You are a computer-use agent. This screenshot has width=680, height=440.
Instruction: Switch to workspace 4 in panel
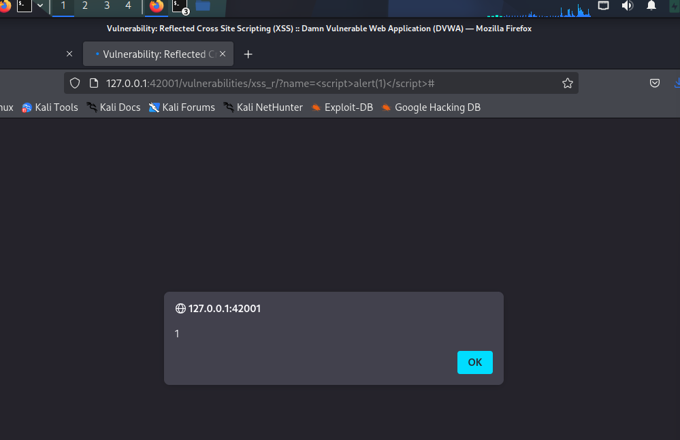point(128,6)
